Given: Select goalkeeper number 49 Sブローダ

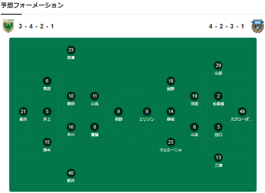Looking at the screenshot, I should (242, 111).
